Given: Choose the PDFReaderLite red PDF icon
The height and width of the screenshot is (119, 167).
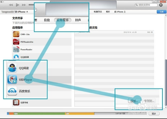Looking at the screenshot, I should [x=16, y=42].
